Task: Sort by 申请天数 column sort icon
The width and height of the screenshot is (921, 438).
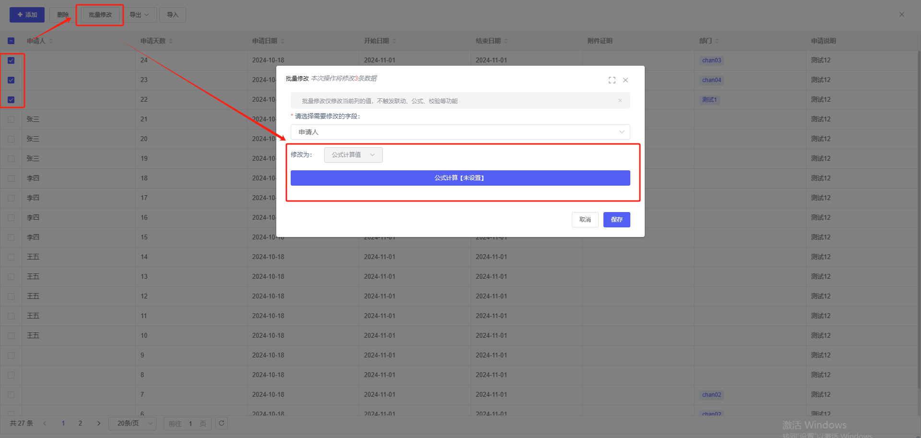Action: (171, 41)
